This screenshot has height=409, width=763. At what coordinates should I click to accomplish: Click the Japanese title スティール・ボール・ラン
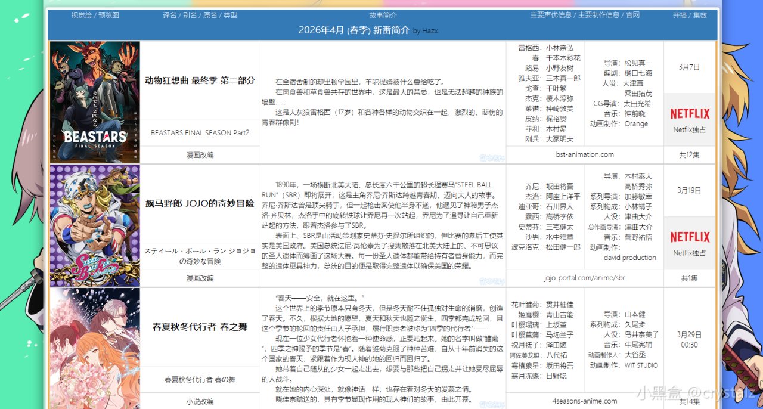(200, 256)
